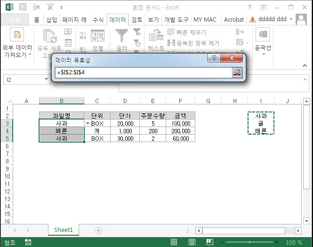Expand the formula bar chevron
Viewport: 313px width, 247px height.
[x=305, y=80]
